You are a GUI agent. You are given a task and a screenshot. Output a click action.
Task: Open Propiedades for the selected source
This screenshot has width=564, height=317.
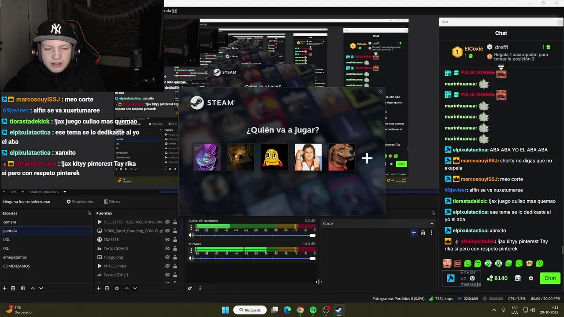pyautogui.click(x=80, y=202)
